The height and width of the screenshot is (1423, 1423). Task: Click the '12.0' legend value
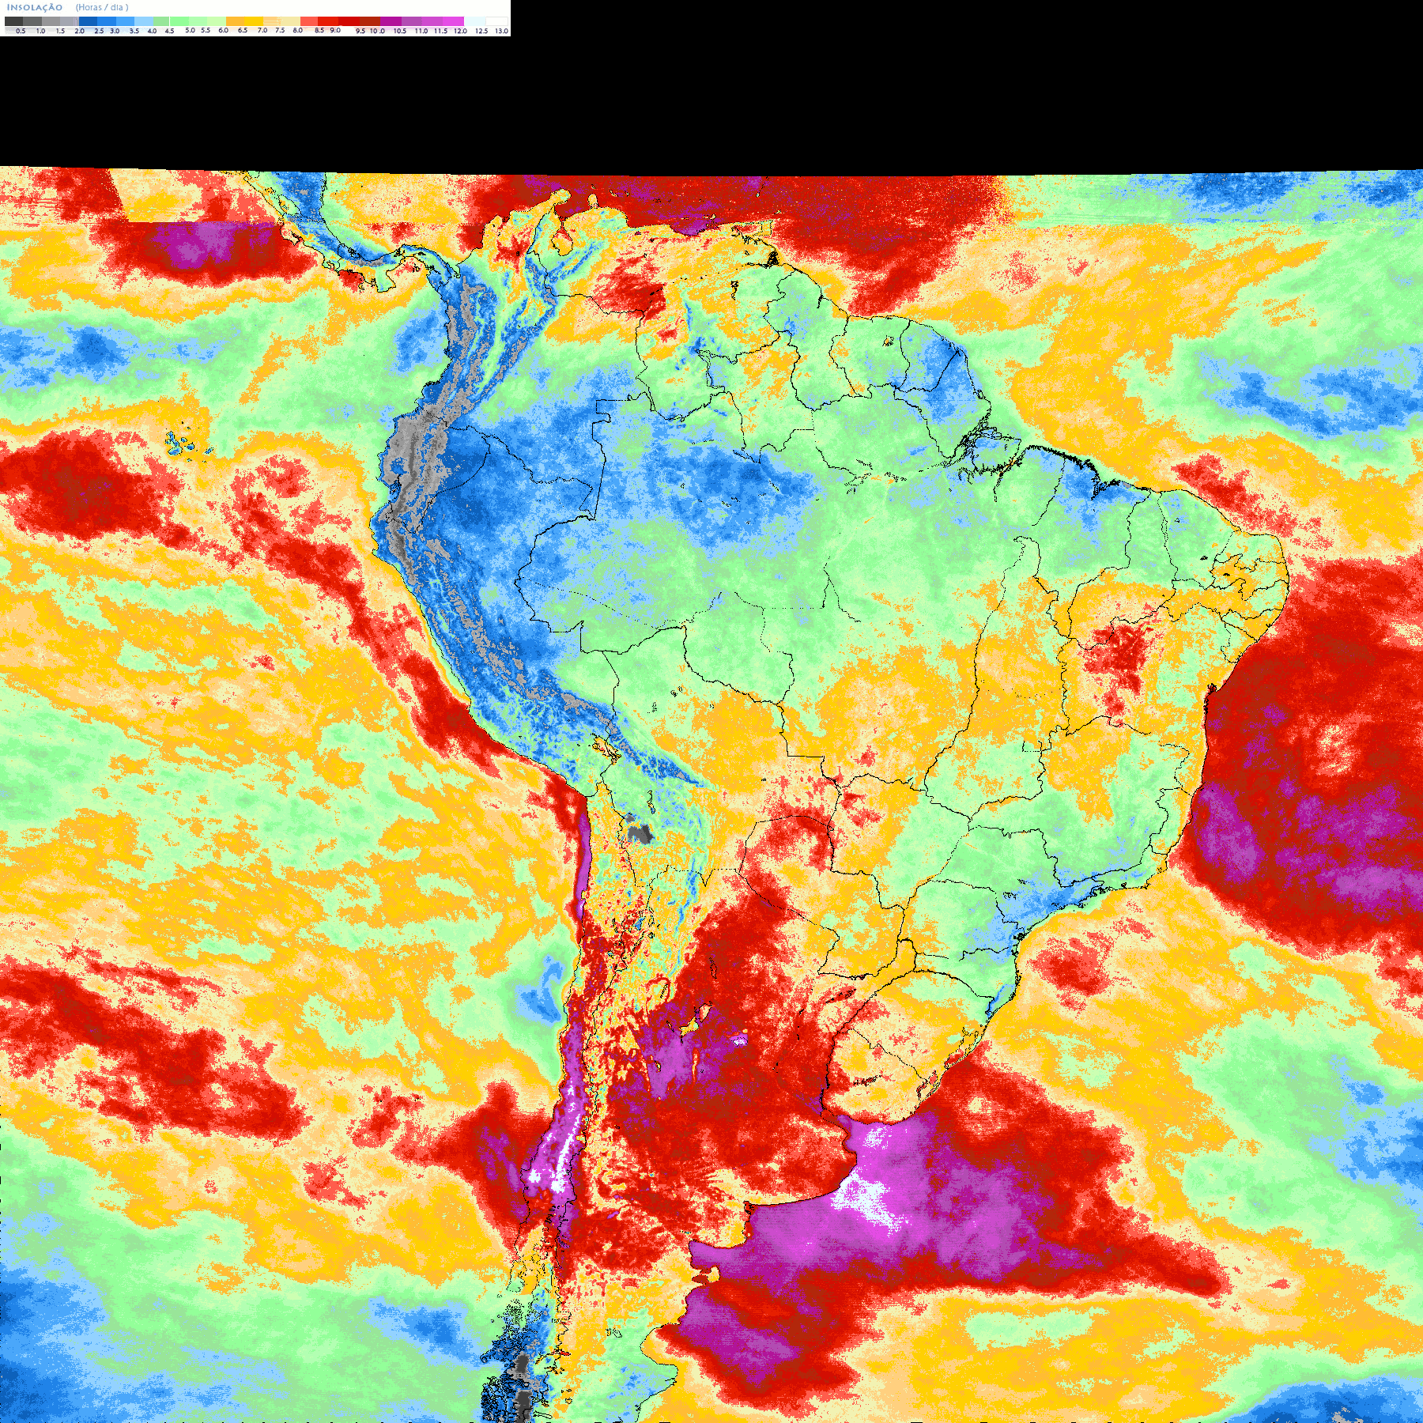click(x=460, y=31)
